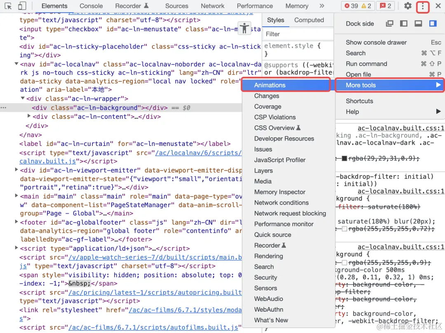Dock DevTools to the left
445x333 pixels.
[403, 23]
